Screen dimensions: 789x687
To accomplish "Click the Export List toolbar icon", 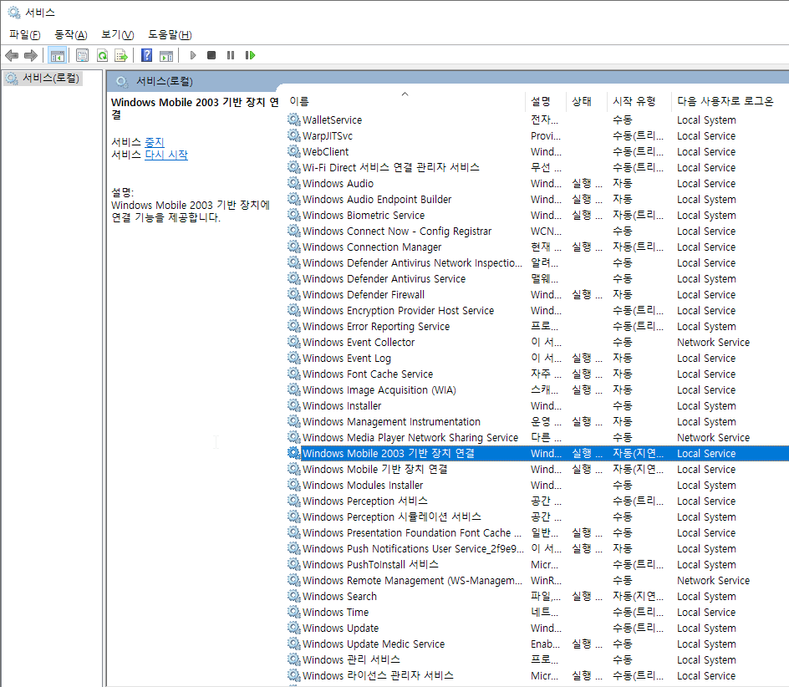I will coord(121,55).
